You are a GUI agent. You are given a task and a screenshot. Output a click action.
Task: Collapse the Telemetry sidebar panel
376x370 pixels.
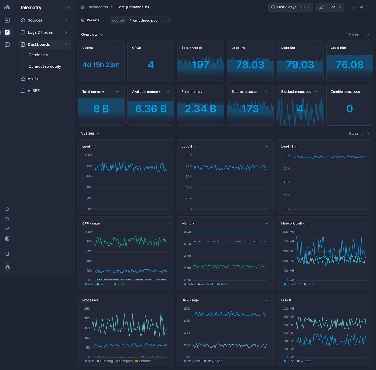(x=67, y=7)
